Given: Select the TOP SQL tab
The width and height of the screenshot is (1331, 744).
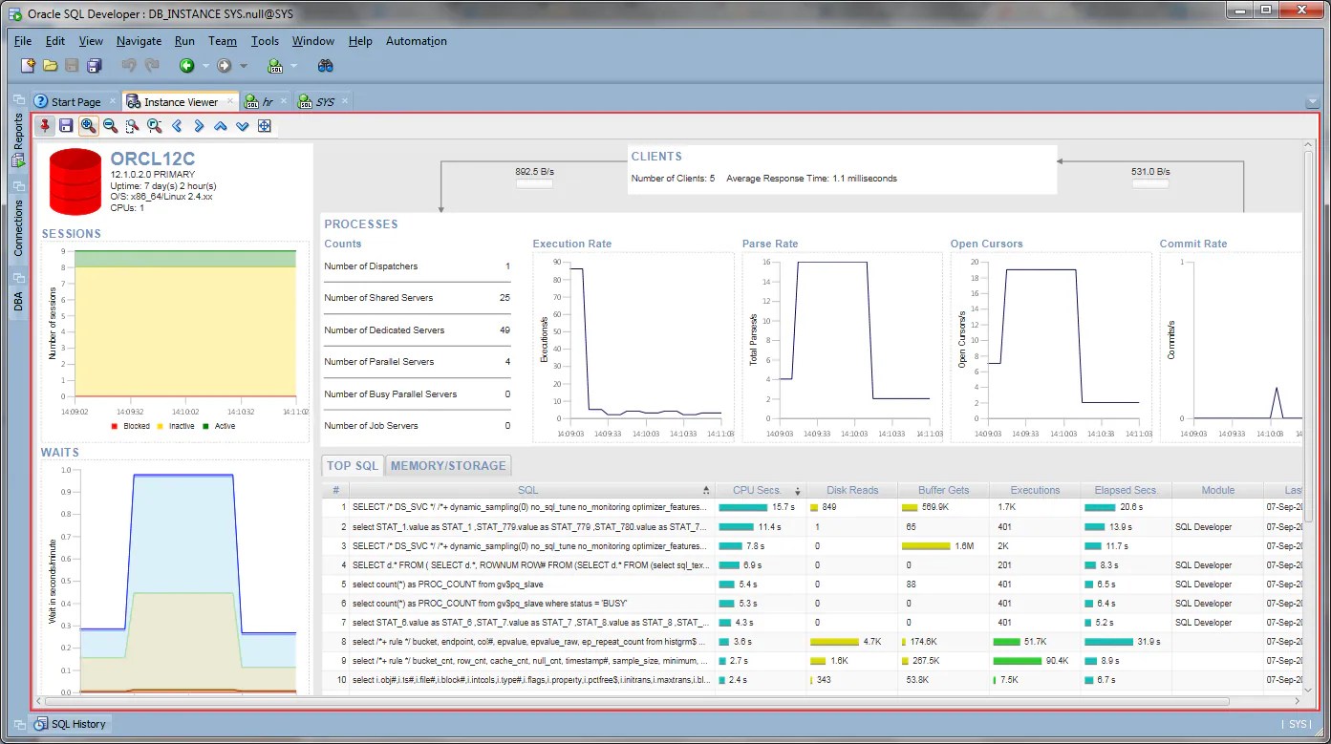Looking at the screenshot, I should tap(353, 466).
